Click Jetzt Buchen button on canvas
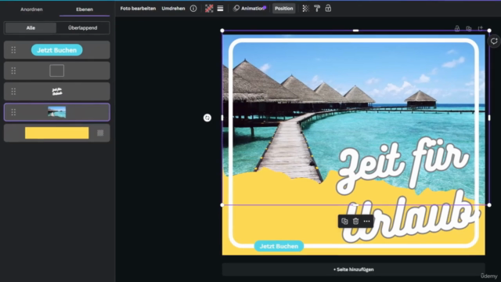Image resolution: width=501 pixels, height=282 pixels. tap(279, 246)
